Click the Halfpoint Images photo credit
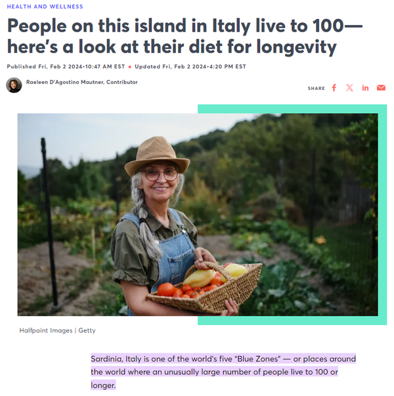The image size is (394, 396). [46, 330]
